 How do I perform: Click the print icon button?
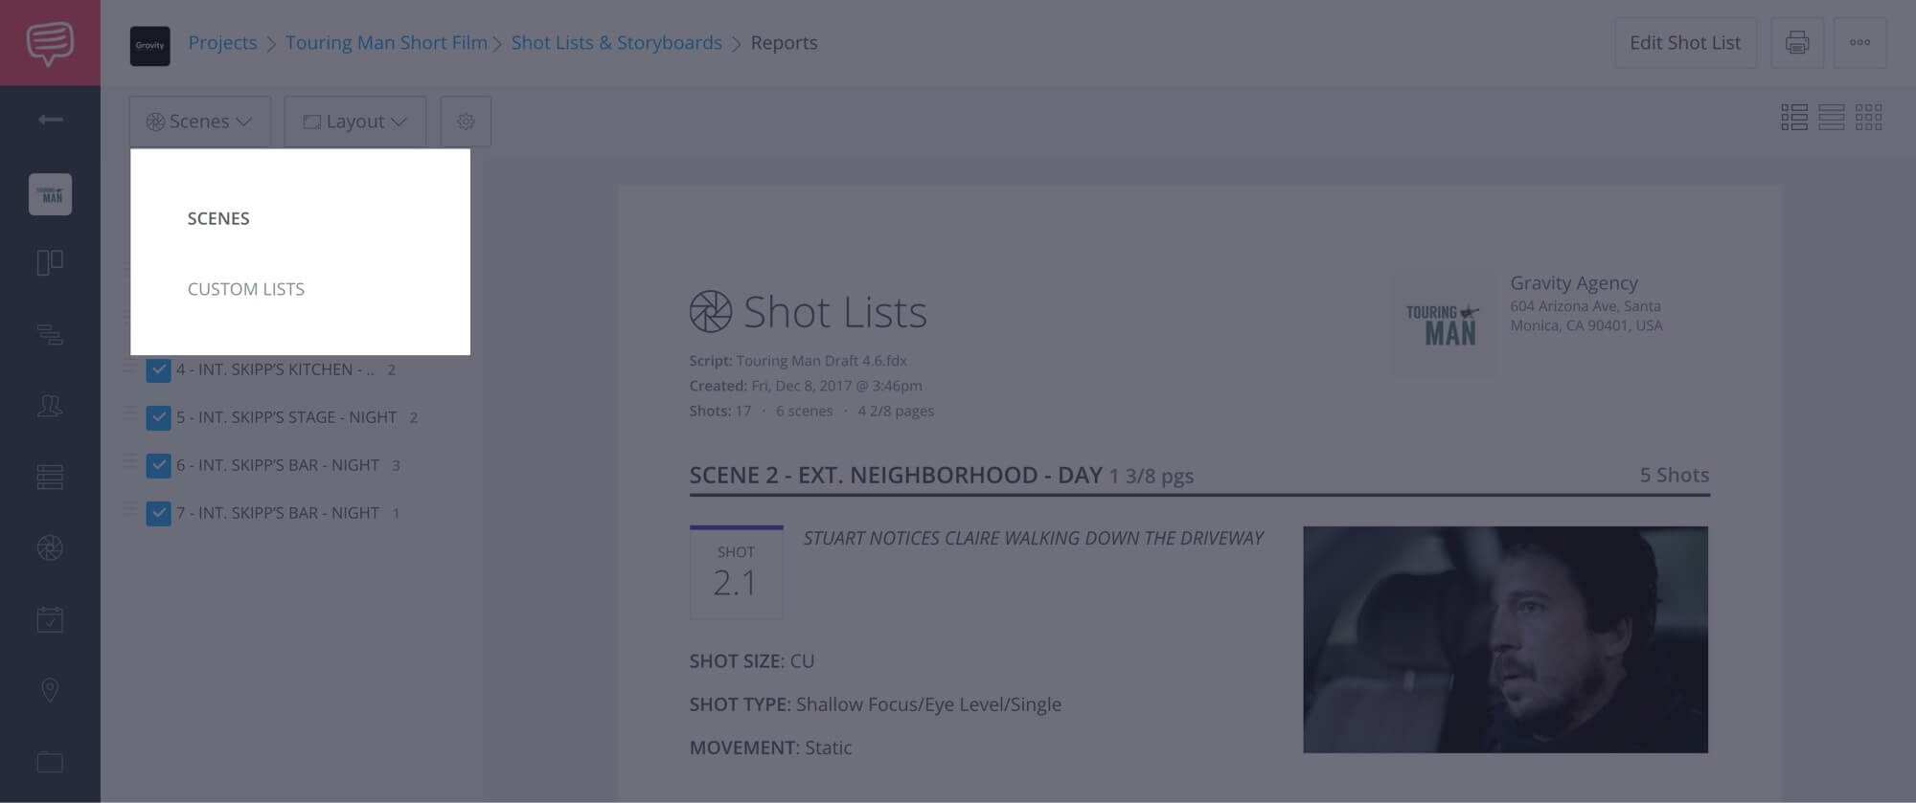[1797, 43]
